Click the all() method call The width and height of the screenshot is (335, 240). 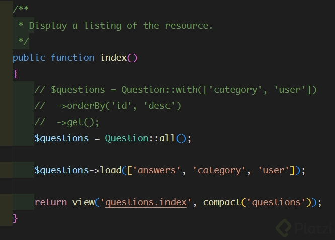(x=168, y=138)
